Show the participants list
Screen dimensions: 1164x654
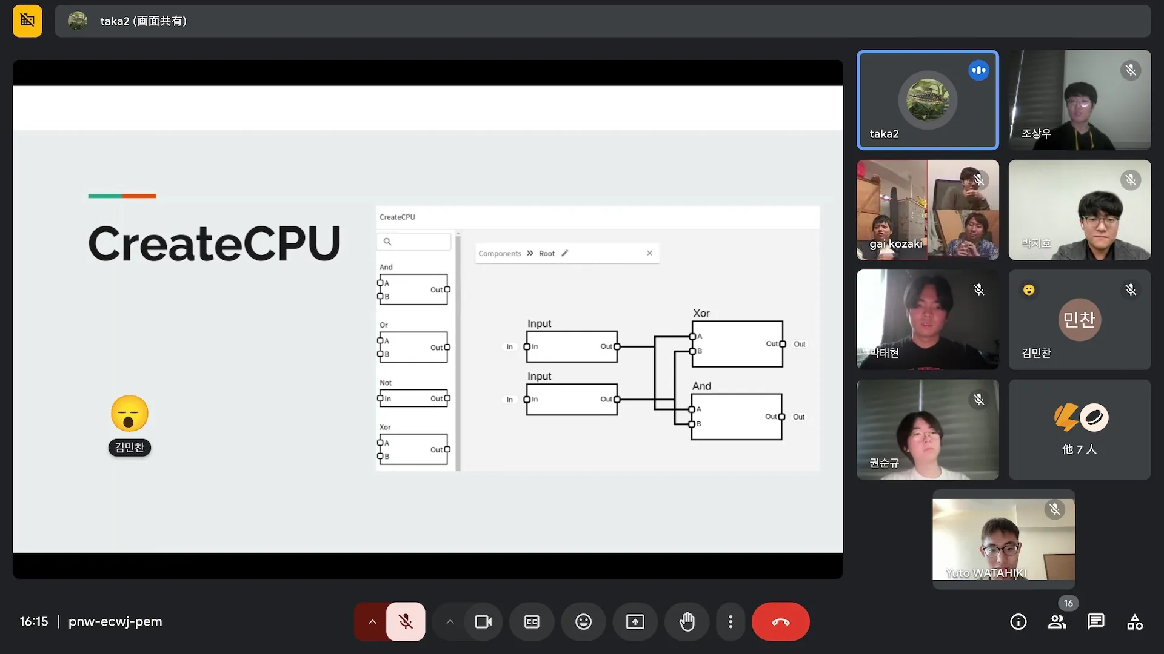pos(1057,621)
